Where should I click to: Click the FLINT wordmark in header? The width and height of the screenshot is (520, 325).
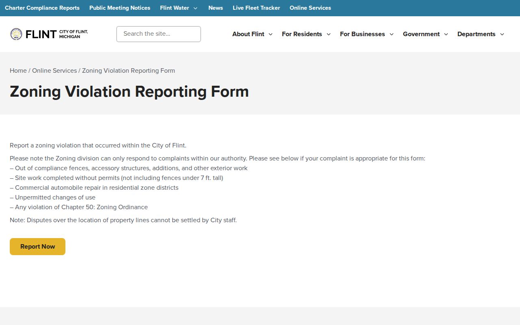tap(41, 34)
